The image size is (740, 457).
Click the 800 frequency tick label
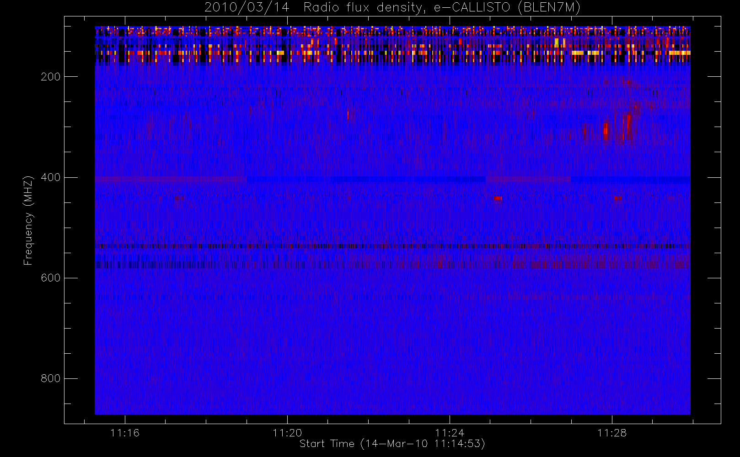[50, 378]
